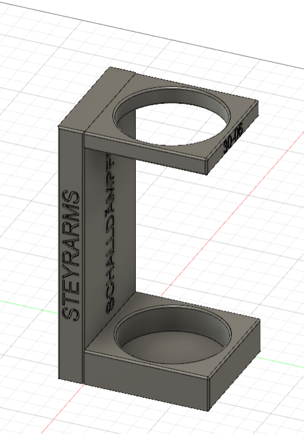The height and width of the screenshot is (434, 304).
Task: Pick the front vertical face of the base block
Action: (x=144, y=379)
